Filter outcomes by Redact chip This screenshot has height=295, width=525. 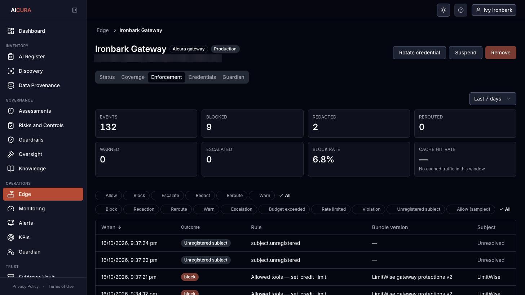coord(200,196)
